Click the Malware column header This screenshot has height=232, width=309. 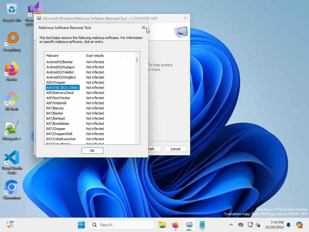point(64,56)
